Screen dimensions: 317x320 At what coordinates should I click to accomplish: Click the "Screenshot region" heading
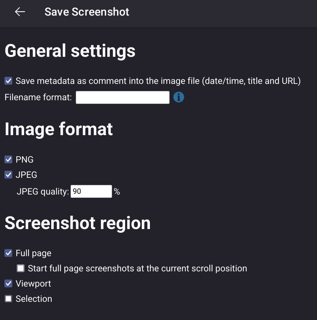(x=78, y=223)
